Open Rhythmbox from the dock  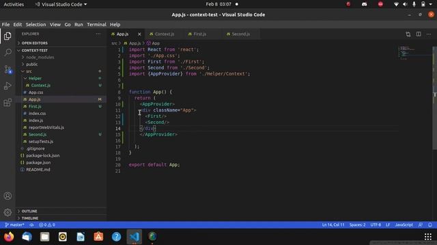[x=63, y=237]
